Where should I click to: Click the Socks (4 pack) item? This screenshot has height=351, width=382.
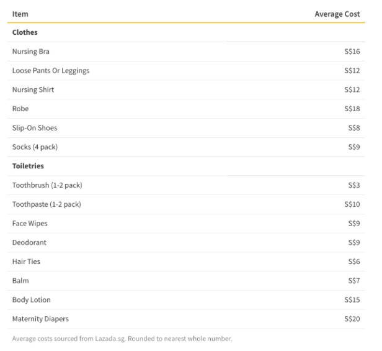coord(35,147)
